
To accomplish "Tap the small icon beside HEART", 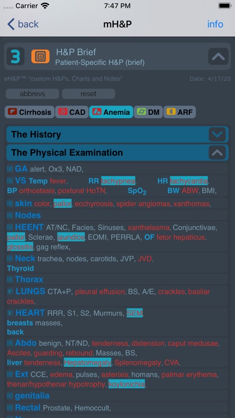I will [x=10, y=313].
